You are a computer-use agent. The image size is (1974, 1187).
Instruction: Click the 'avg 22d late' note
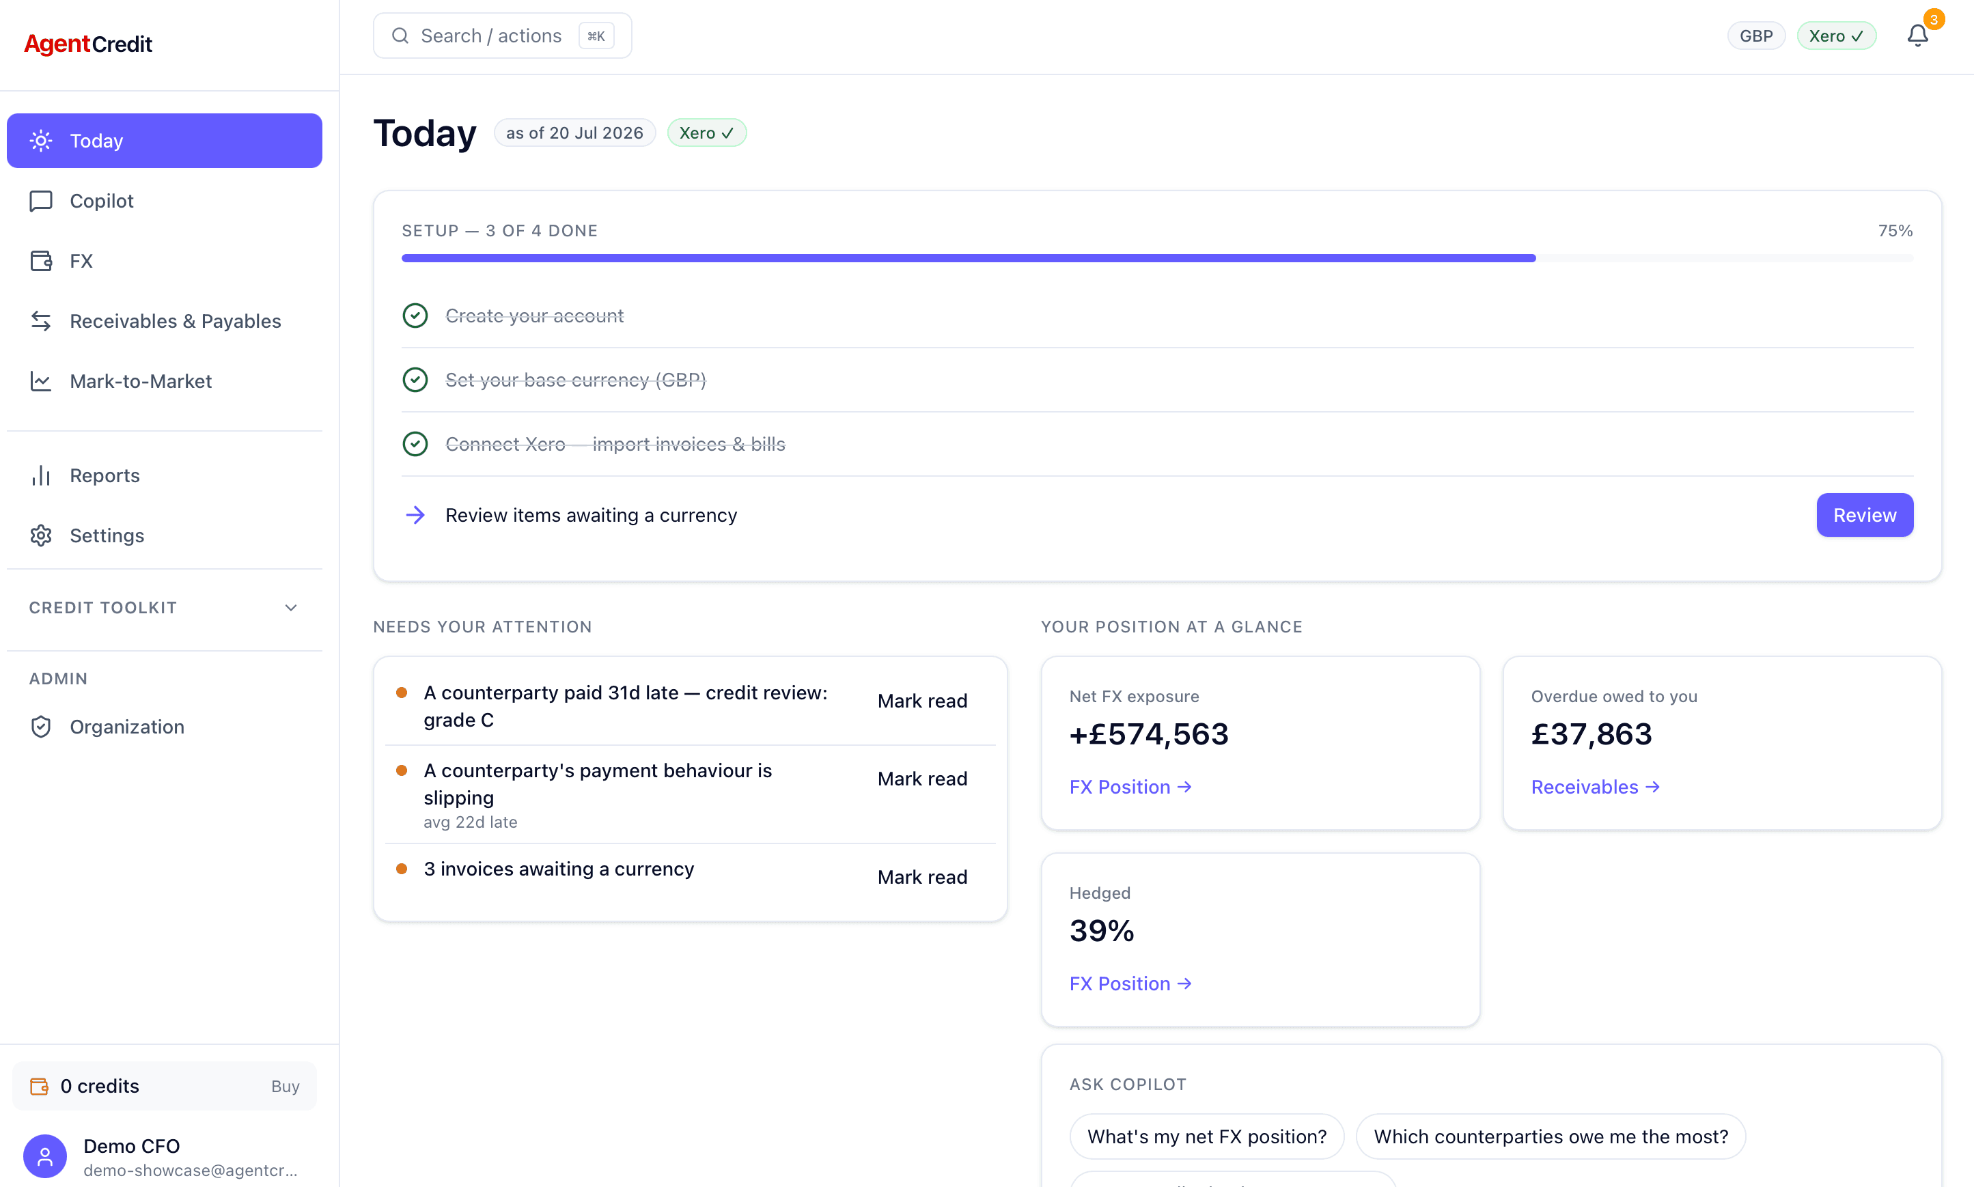pos(471,822)
